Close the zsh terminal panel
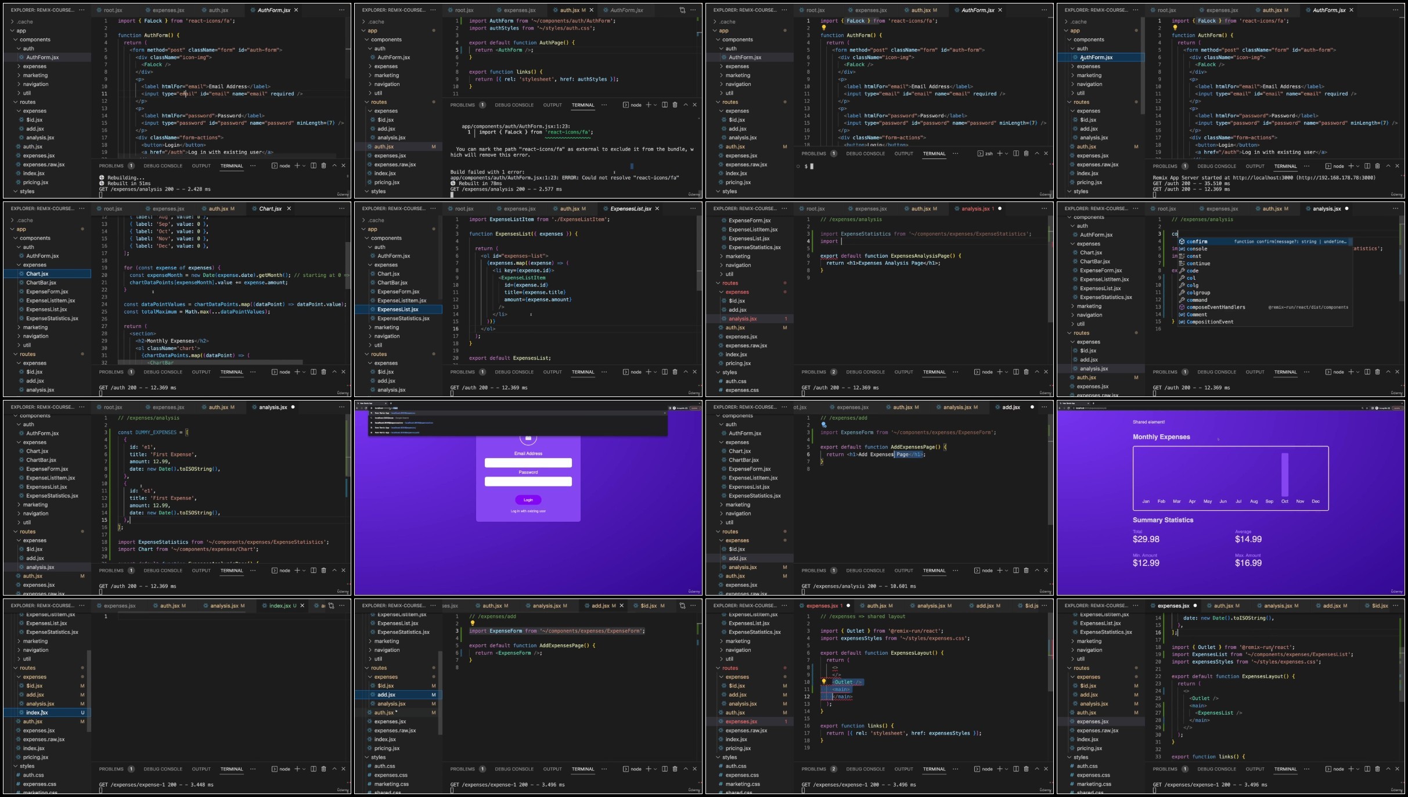This screenshot has height=797, width=1408. pos(1046,153)
